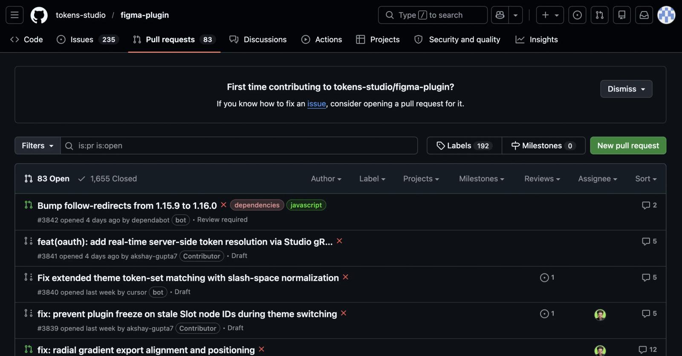This screenshot has width=682, height=356.
Task: Open the Insights tab
Action: 537,40
